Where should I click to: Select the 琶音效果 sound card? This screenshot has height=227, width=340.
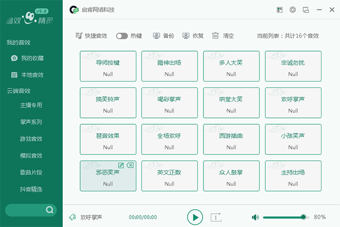click(108, 140)
